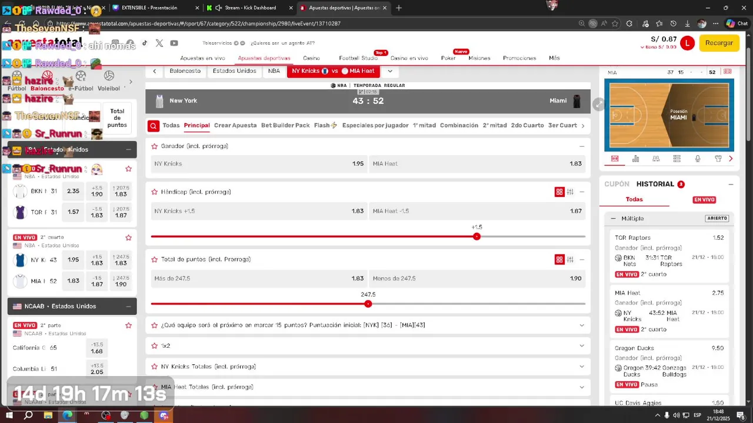753x423 pixels.
Task: Open the YouTube social icon
Action: click(174, 43)
